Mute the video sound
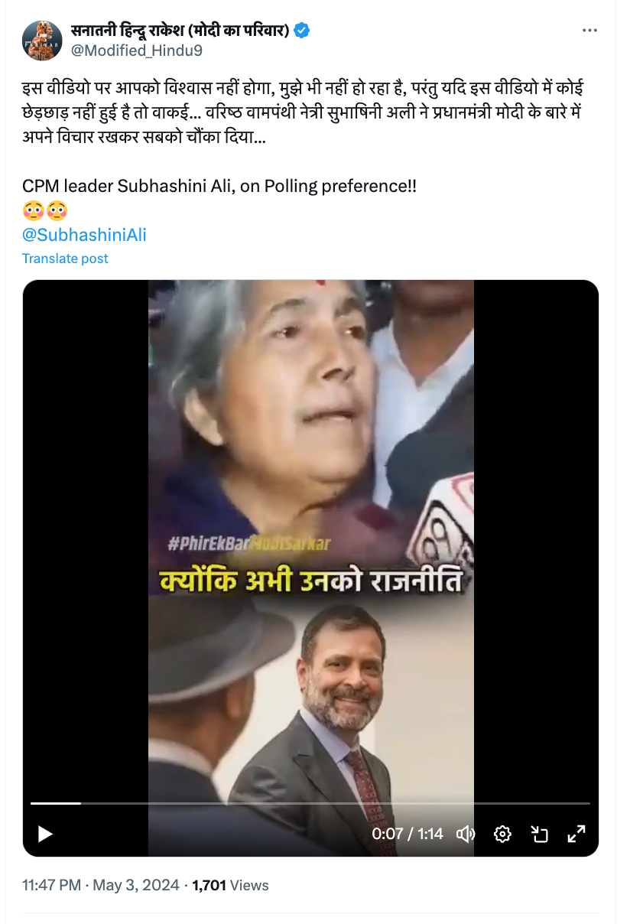The image size is (630, 924). coord(465,834)
